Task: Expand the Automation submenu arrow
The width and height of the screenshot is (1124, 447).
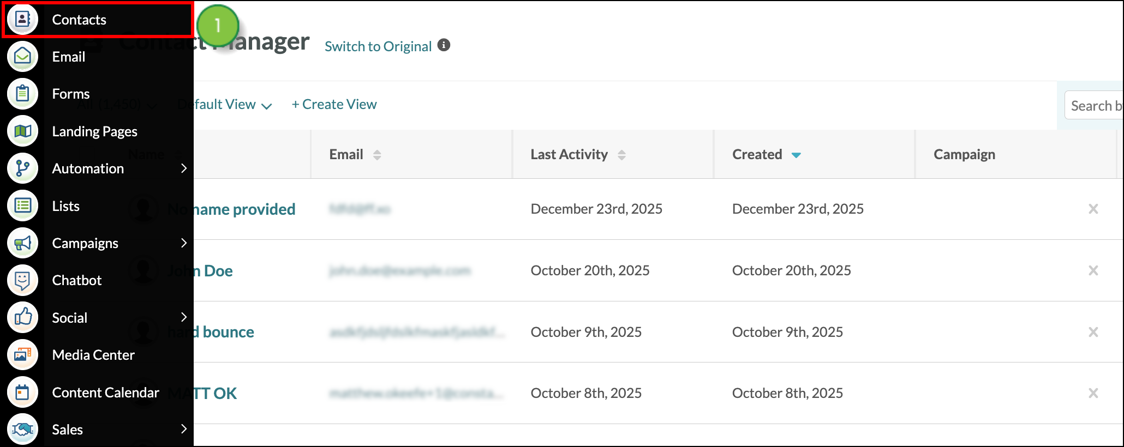Action: (184, 168)
